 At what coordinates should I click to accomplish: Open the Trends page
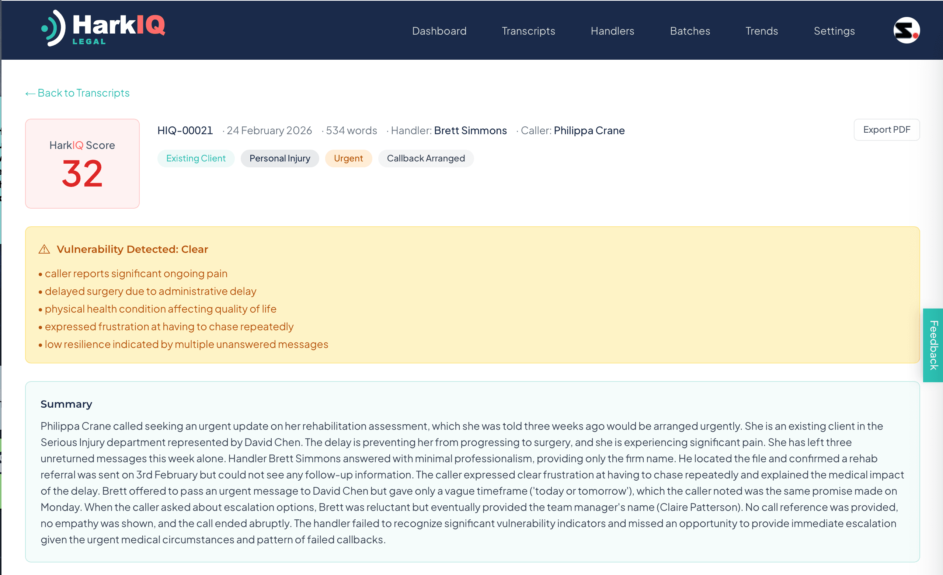[761, 31]
